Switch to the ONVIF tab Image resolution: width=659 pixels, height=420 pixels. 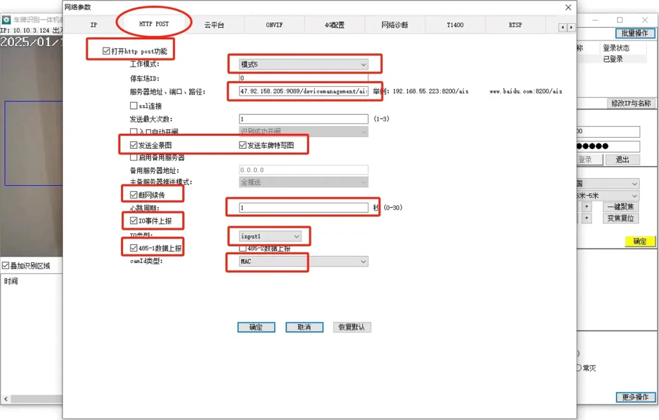point(274,24)
